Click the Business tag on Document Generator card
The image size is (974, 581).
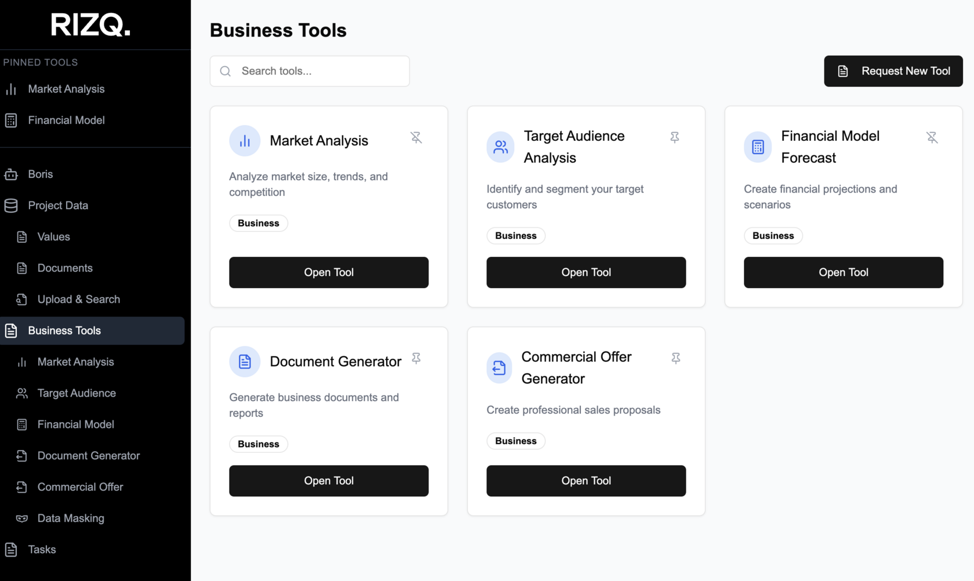coord(259,444)
